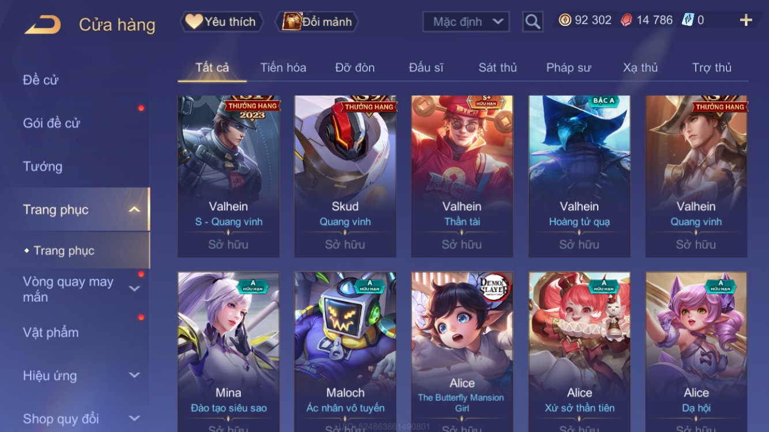
Task: Open Yêu thích heart favorites
Action: pos(221,22)
